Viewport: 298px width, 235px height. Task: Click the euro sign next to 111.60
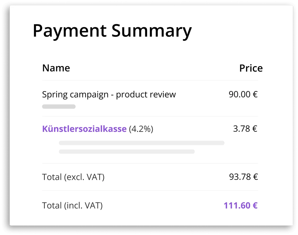pyautogui.click(x=255, y=205)
